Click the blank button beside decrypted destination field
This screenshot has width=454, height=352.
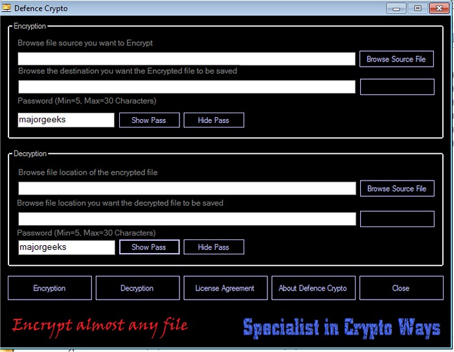pos(397,219)
